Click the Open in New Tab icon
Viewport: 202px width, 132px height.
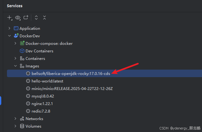coord(26,18)
